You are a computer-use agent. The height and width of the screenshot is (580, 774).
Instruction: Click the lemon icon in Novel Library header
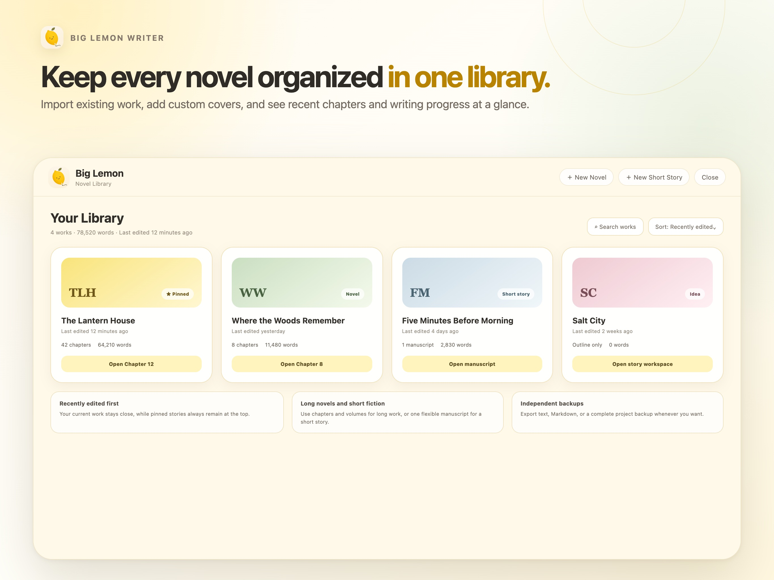click(x=59, y=177)
